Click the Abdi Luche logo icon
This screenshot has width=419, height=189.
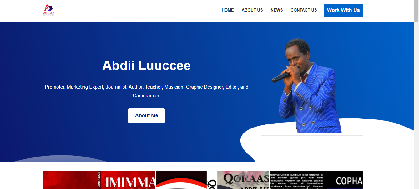[48, 10]
